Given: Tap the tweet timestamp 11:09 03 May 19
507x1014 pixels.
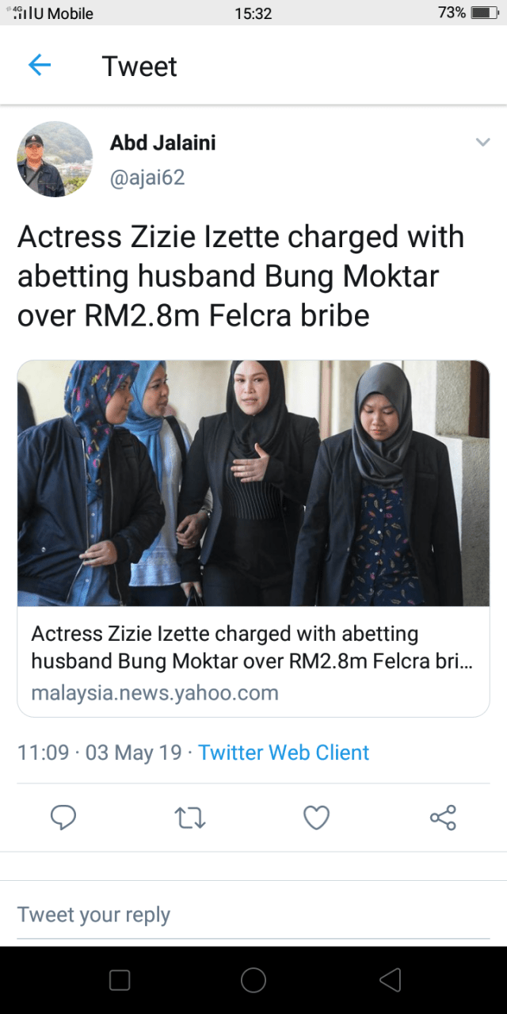Looking at the screenshot, I should [x=100, y=752].
